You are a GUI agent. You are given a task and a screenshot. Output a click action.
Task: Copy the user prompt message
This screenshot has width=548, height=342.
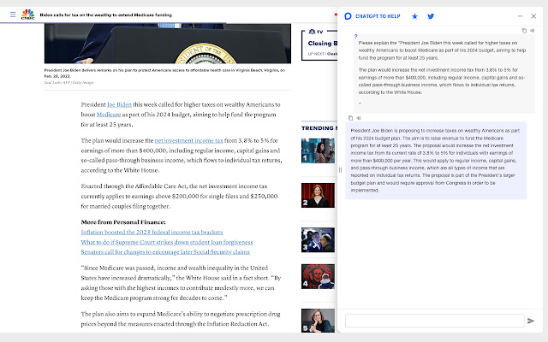(524, 31)
